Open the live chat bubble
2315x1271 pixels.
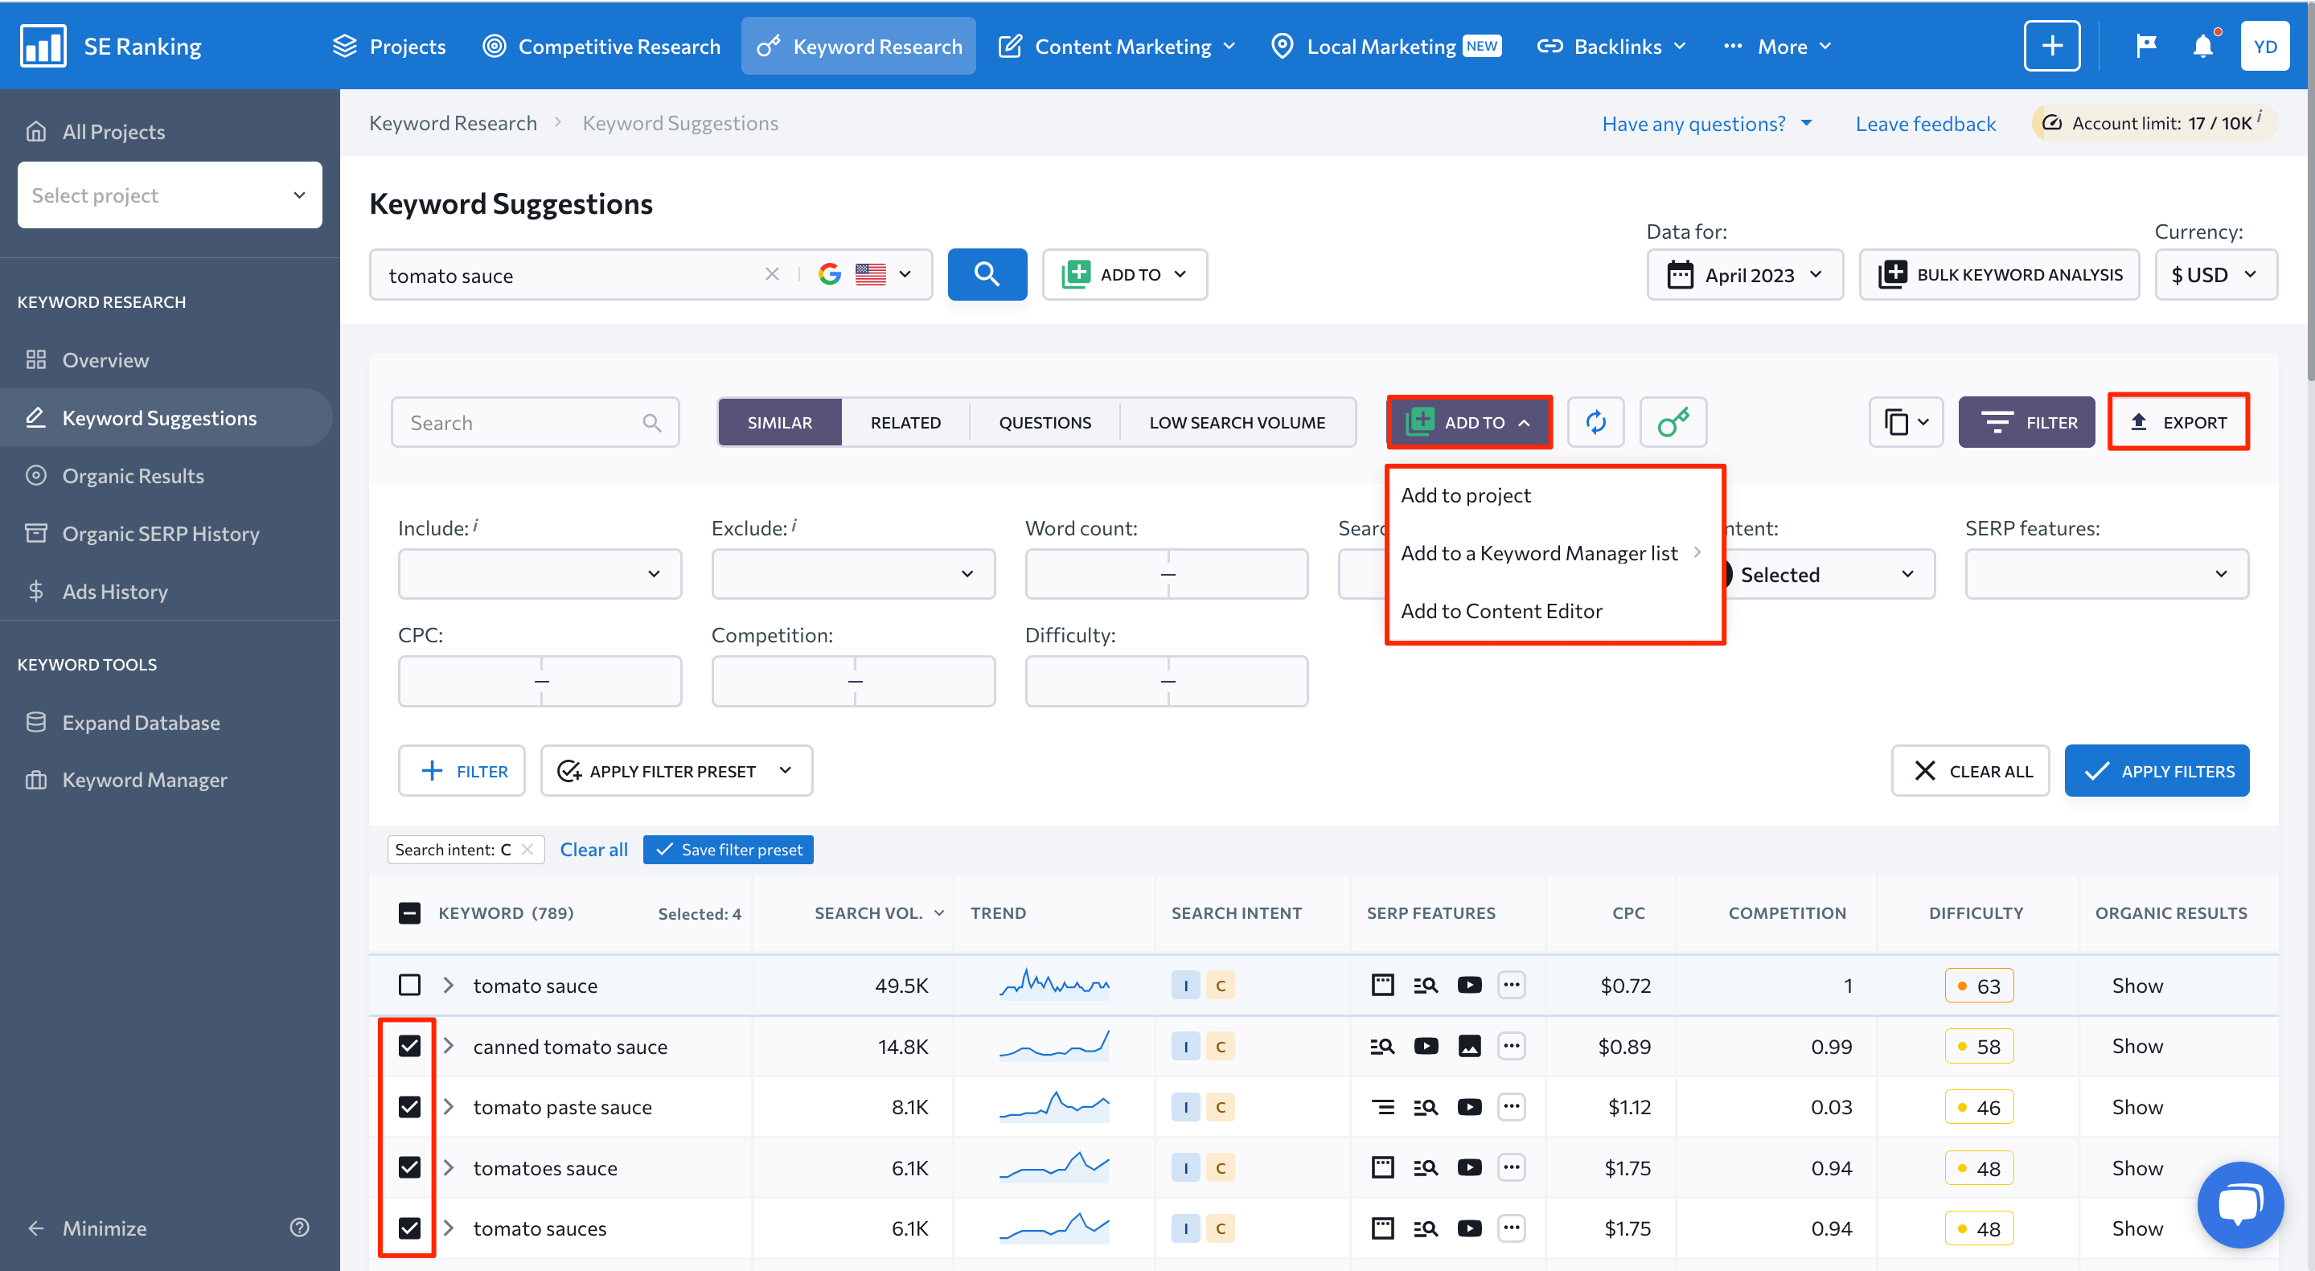(2239, 1205)
